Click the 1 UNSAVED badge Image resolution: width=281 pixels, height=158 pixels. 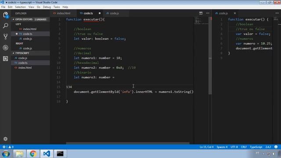coord(40,19)
